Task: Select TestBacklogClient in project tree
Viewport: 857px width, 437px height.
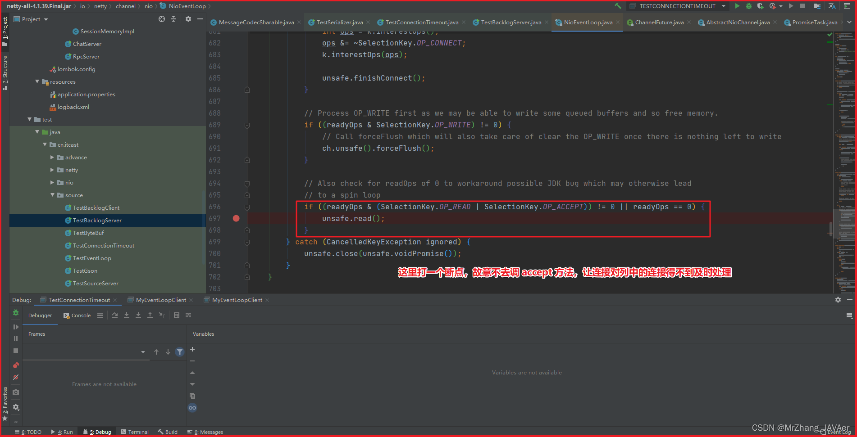Action: pos(96,207)
